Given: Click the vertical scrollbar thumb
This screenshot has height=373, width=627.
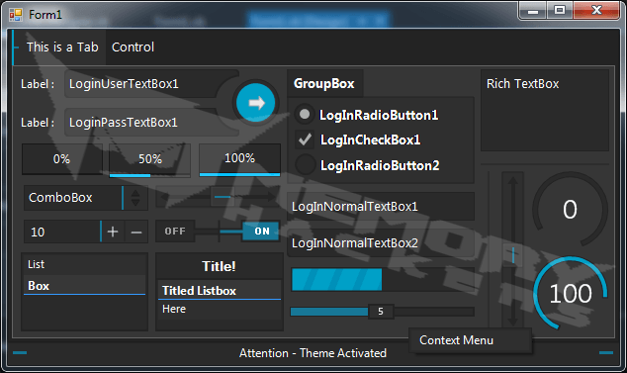Looking at the screenshot, I should [x=512, y=254].
